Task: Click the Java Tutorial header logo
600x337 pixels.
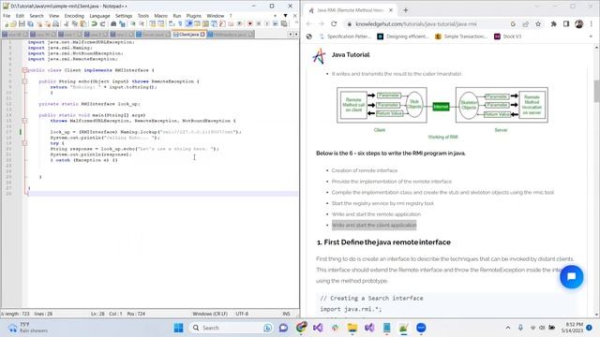Action: 319,56
